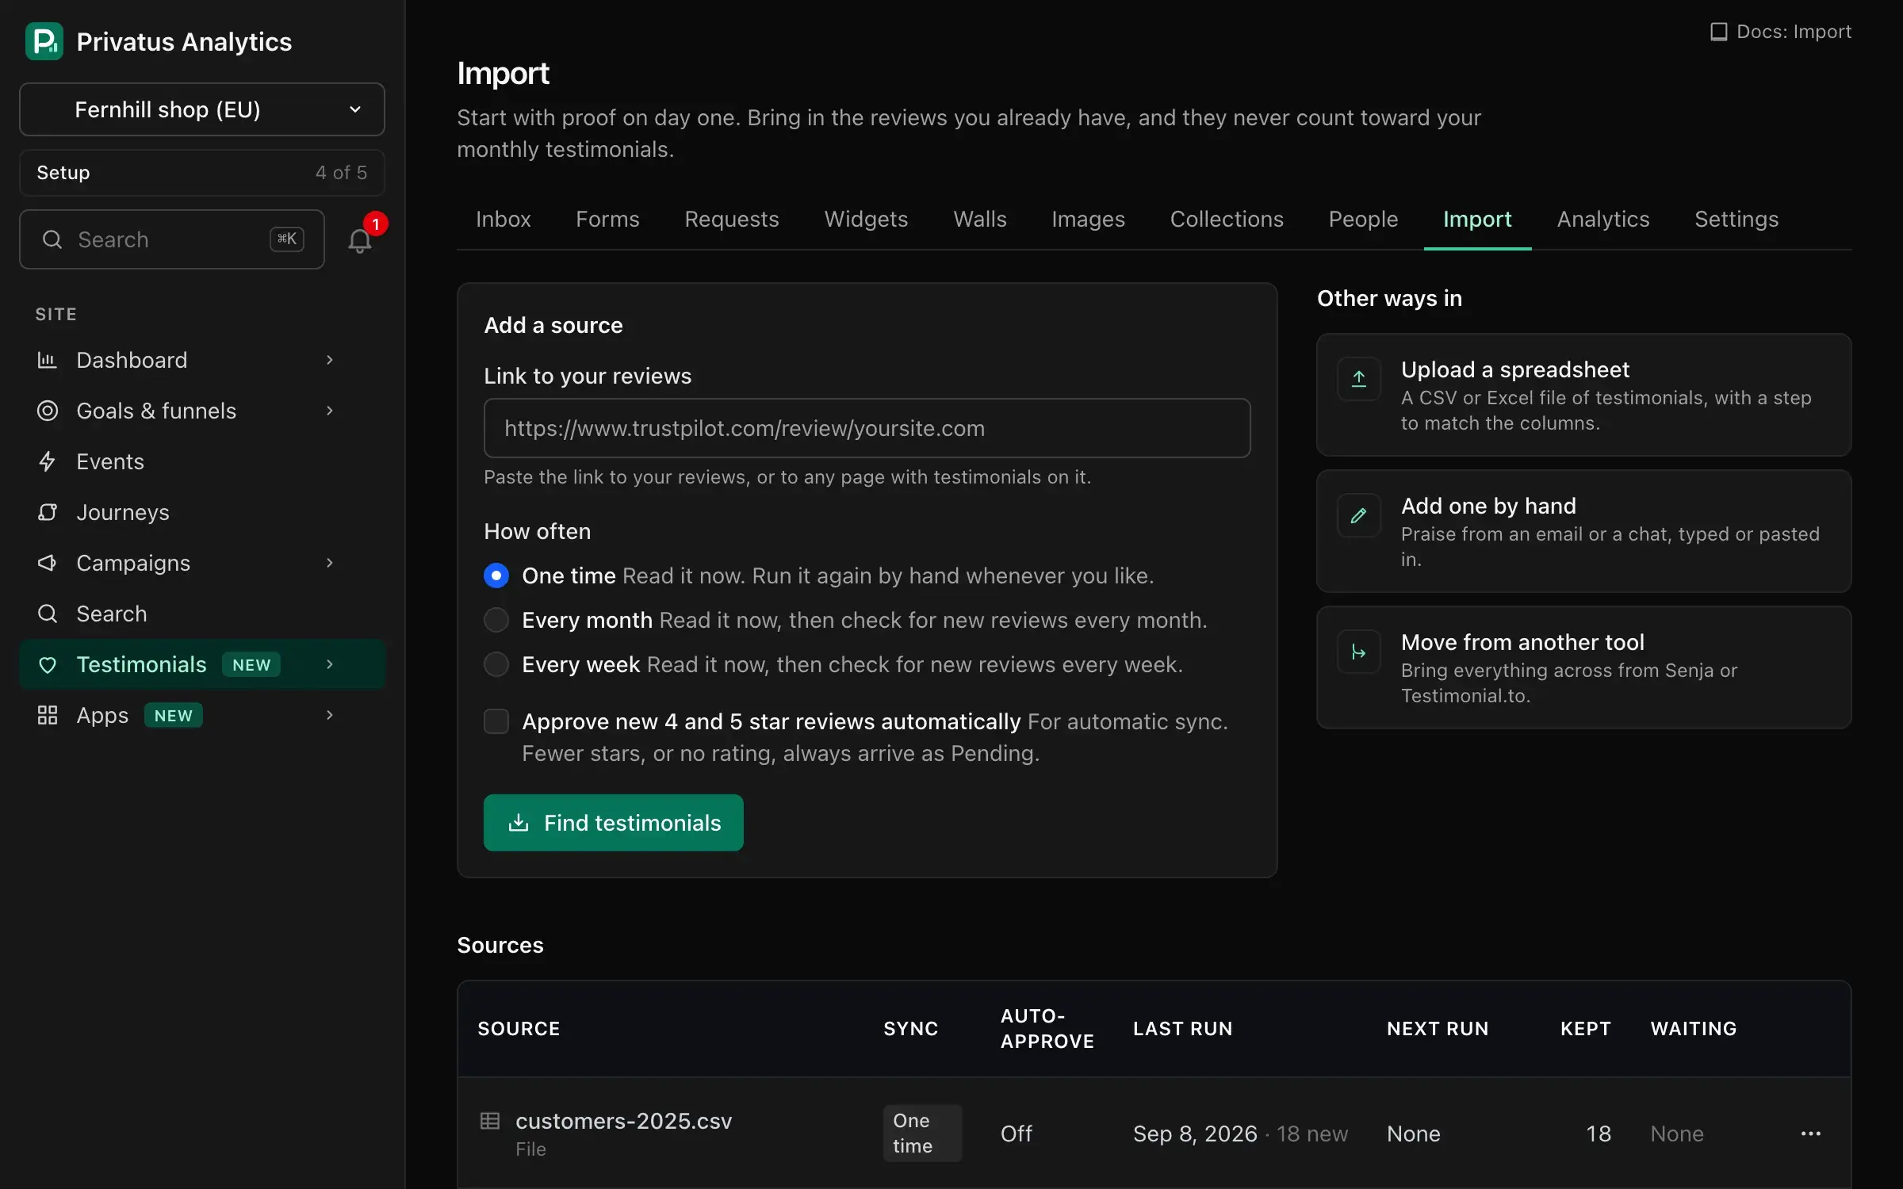1903x1189 pixels.
Task: Click the file table icon beside customers-2025.csv
Action: click(490, 1121)
